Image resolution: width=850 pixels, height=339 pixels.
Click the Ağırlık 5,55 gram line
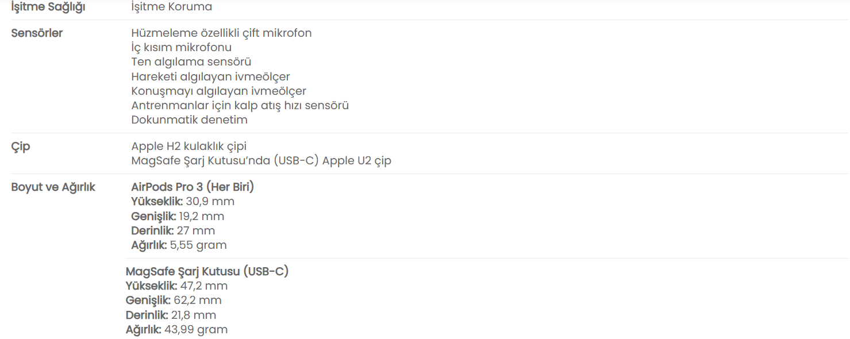(179, 245)
